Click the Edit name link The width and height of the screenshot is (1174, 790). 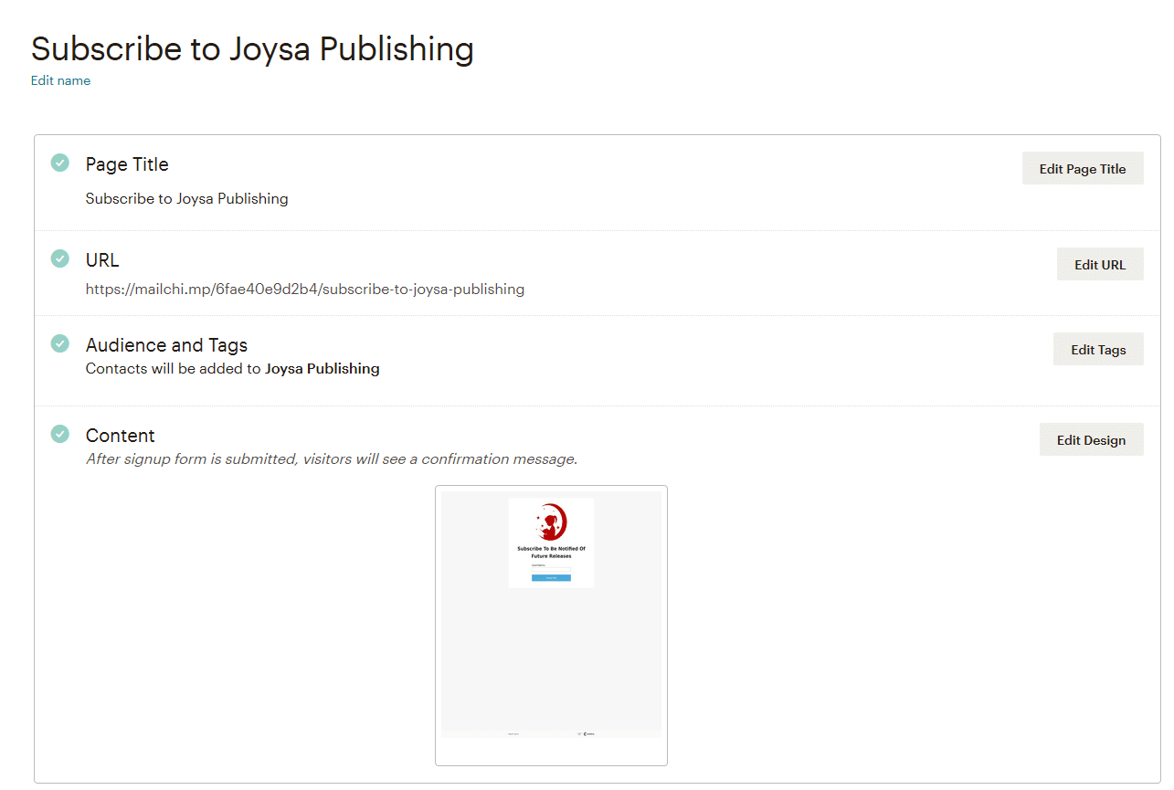60,80
